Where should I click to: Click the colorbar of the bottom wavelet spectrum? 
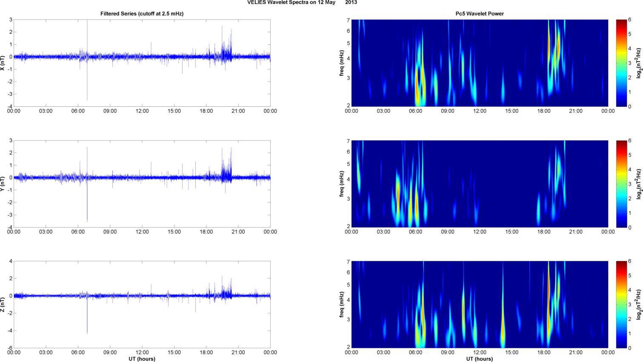tap(621, 305)
